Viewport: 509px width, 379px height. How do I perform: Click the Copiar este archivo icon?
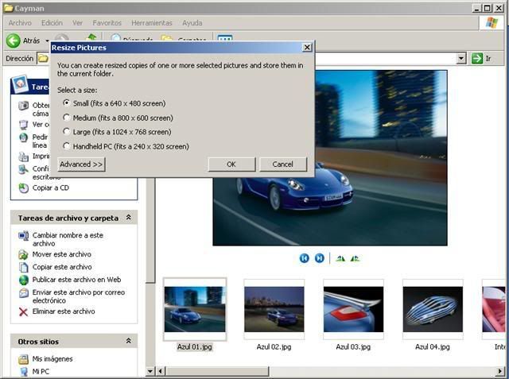[23, 267]
